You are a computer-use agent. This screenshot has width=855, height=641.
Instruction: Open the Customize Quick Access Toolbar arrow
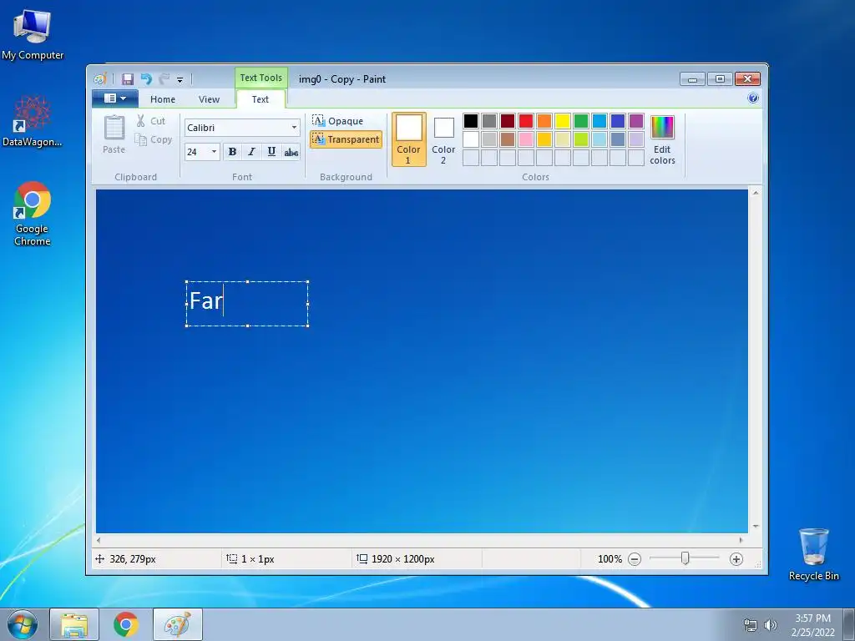point(180,79)
